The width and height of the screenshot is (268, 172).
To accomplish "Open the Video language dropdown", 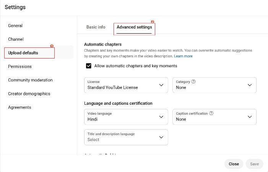I will [126, 117].
